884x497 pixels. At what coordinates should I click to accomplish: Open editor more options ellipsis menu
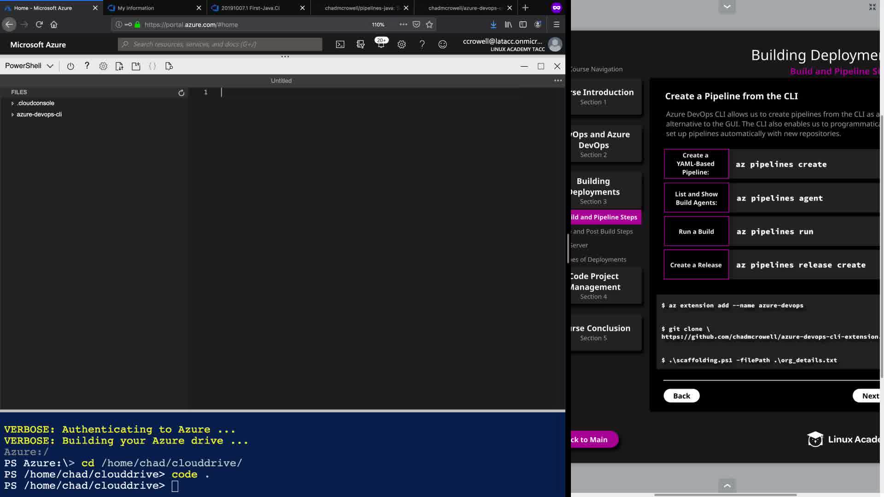coord(558,81)
